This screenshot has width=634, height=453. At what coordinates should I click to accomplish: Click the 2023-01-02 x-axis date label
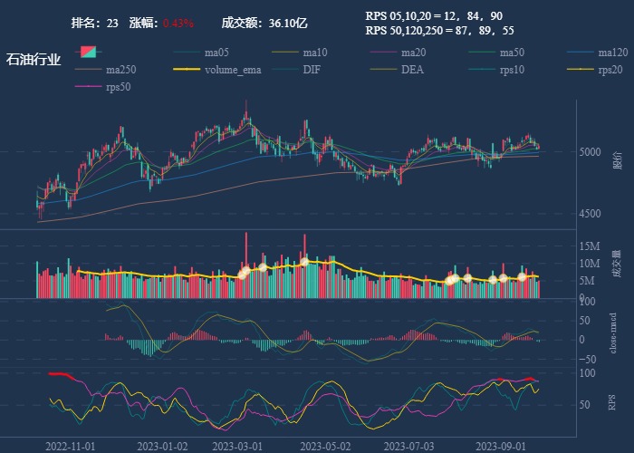tap(162, 446)
